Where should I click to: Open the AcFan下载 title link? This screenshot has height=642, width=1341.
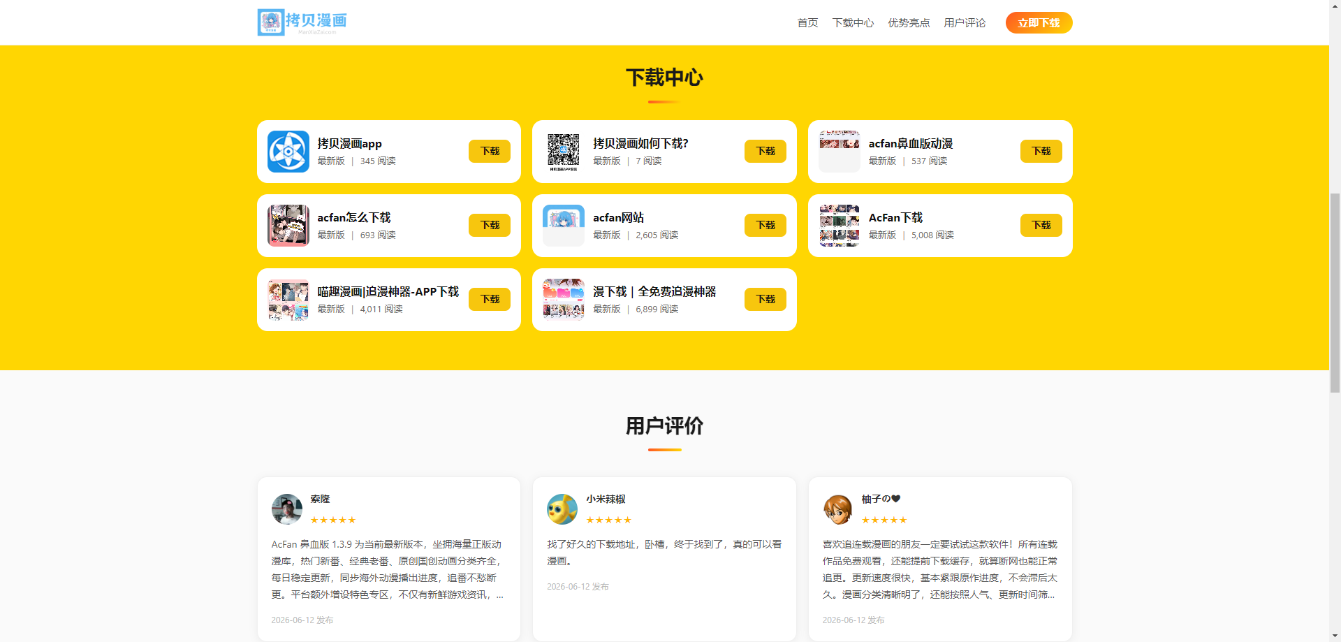pyautogui.click(x=895, y=218)
